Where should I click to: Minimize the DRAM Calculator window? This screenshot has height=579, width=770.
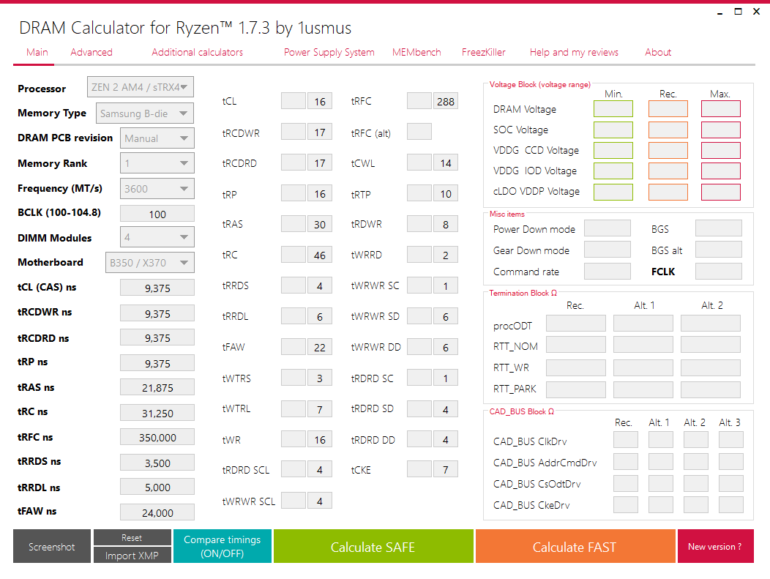720,12
